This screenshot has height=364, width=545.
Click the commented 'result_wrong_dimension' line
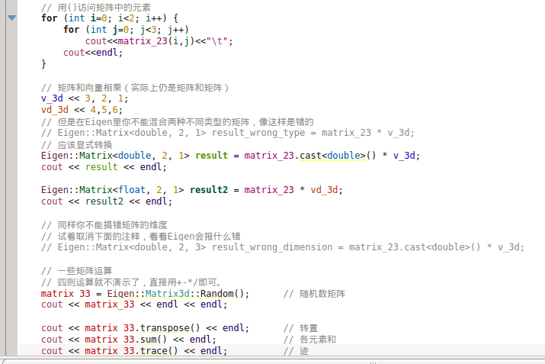point(283,247)
